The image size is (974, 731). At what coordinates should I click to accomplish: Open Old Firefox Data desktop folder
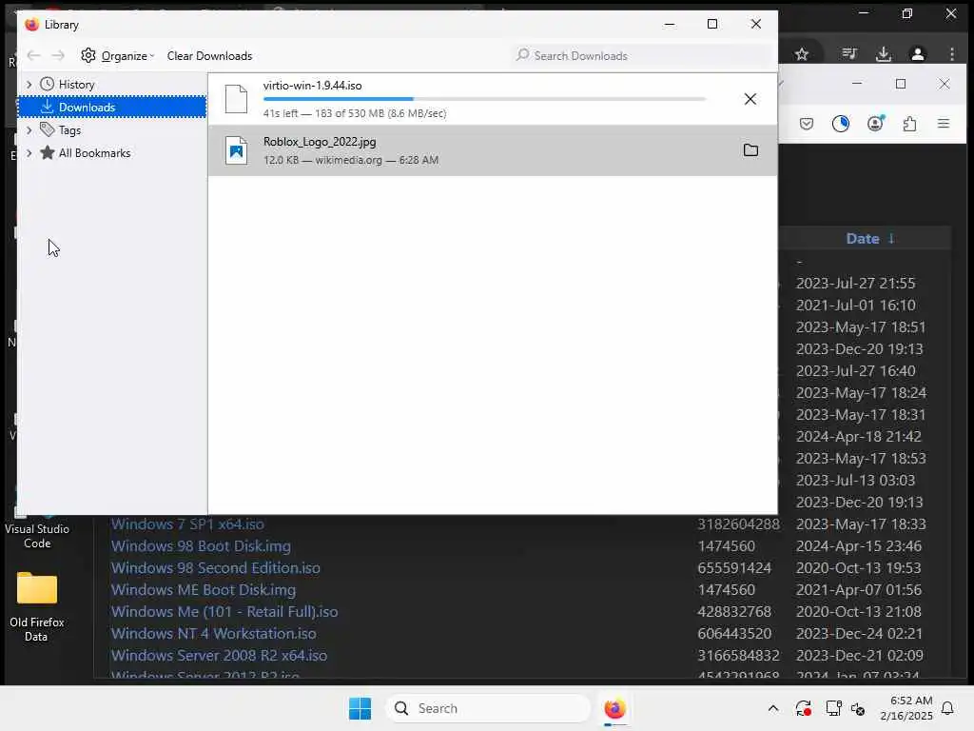37,606
